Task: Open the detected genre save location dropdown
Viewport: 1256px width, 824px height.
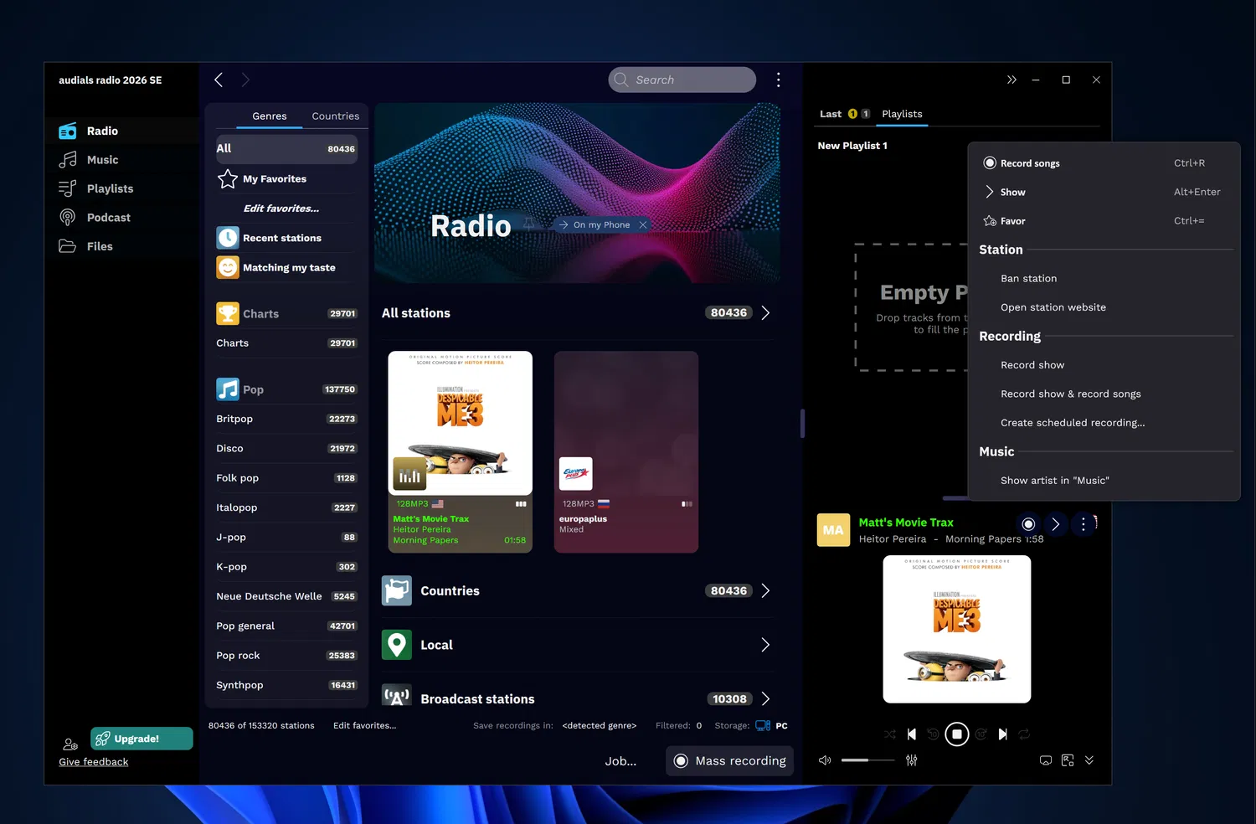Action: click(600, 725)
